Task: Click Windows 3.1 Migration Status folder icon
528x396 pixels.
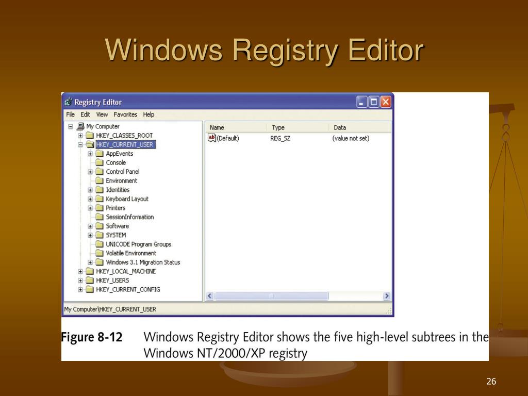Action: click(x=100, y=262)
